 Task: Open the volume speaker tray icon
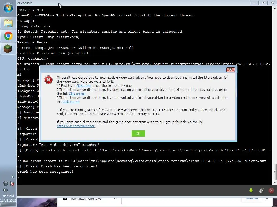[5, 190]
